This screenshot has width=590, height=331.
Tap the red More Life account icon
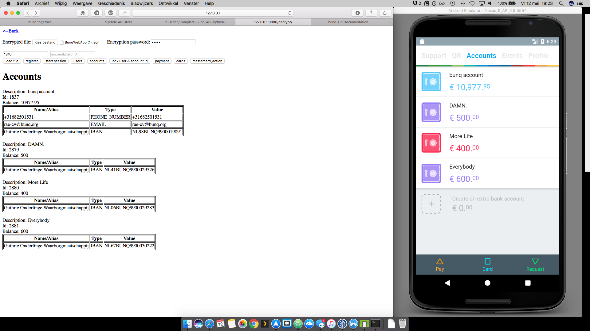431,143
